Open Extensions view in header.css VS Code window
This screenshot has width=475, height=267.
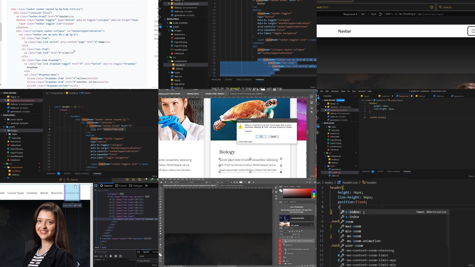[x=318, y=125]
